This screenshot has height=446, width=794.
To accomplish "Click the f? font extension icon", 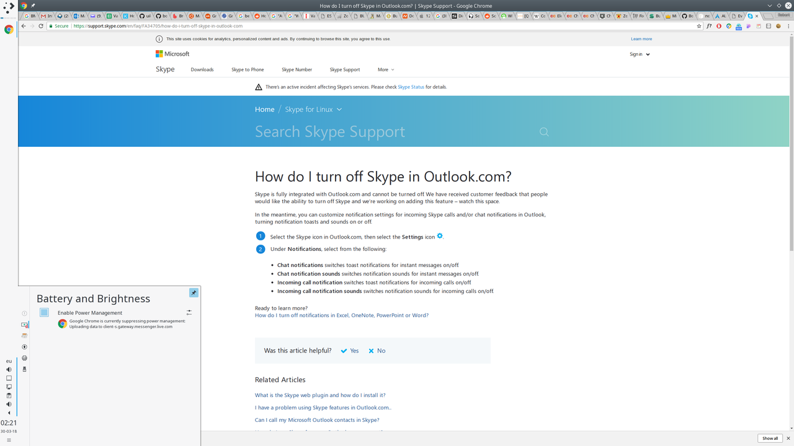I will click(709, 26).
